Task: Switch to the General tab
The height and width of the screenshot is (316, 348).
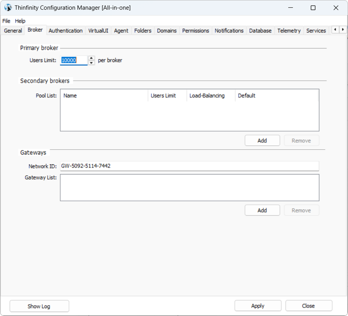Action: (x=13, y=31)
